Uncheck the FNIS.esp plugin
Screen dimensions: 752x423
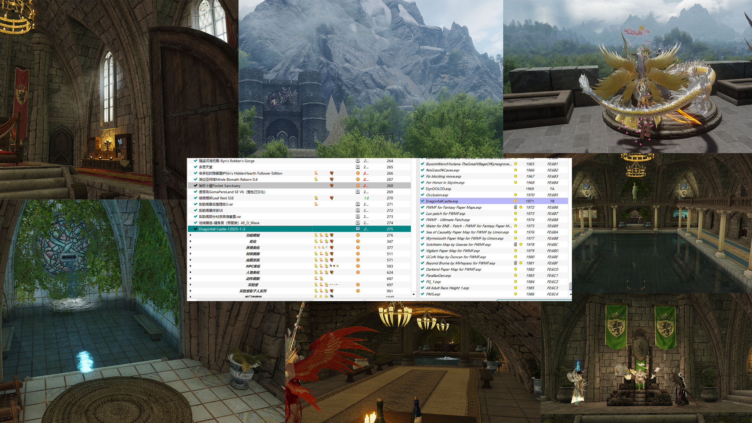click(422, 294)
